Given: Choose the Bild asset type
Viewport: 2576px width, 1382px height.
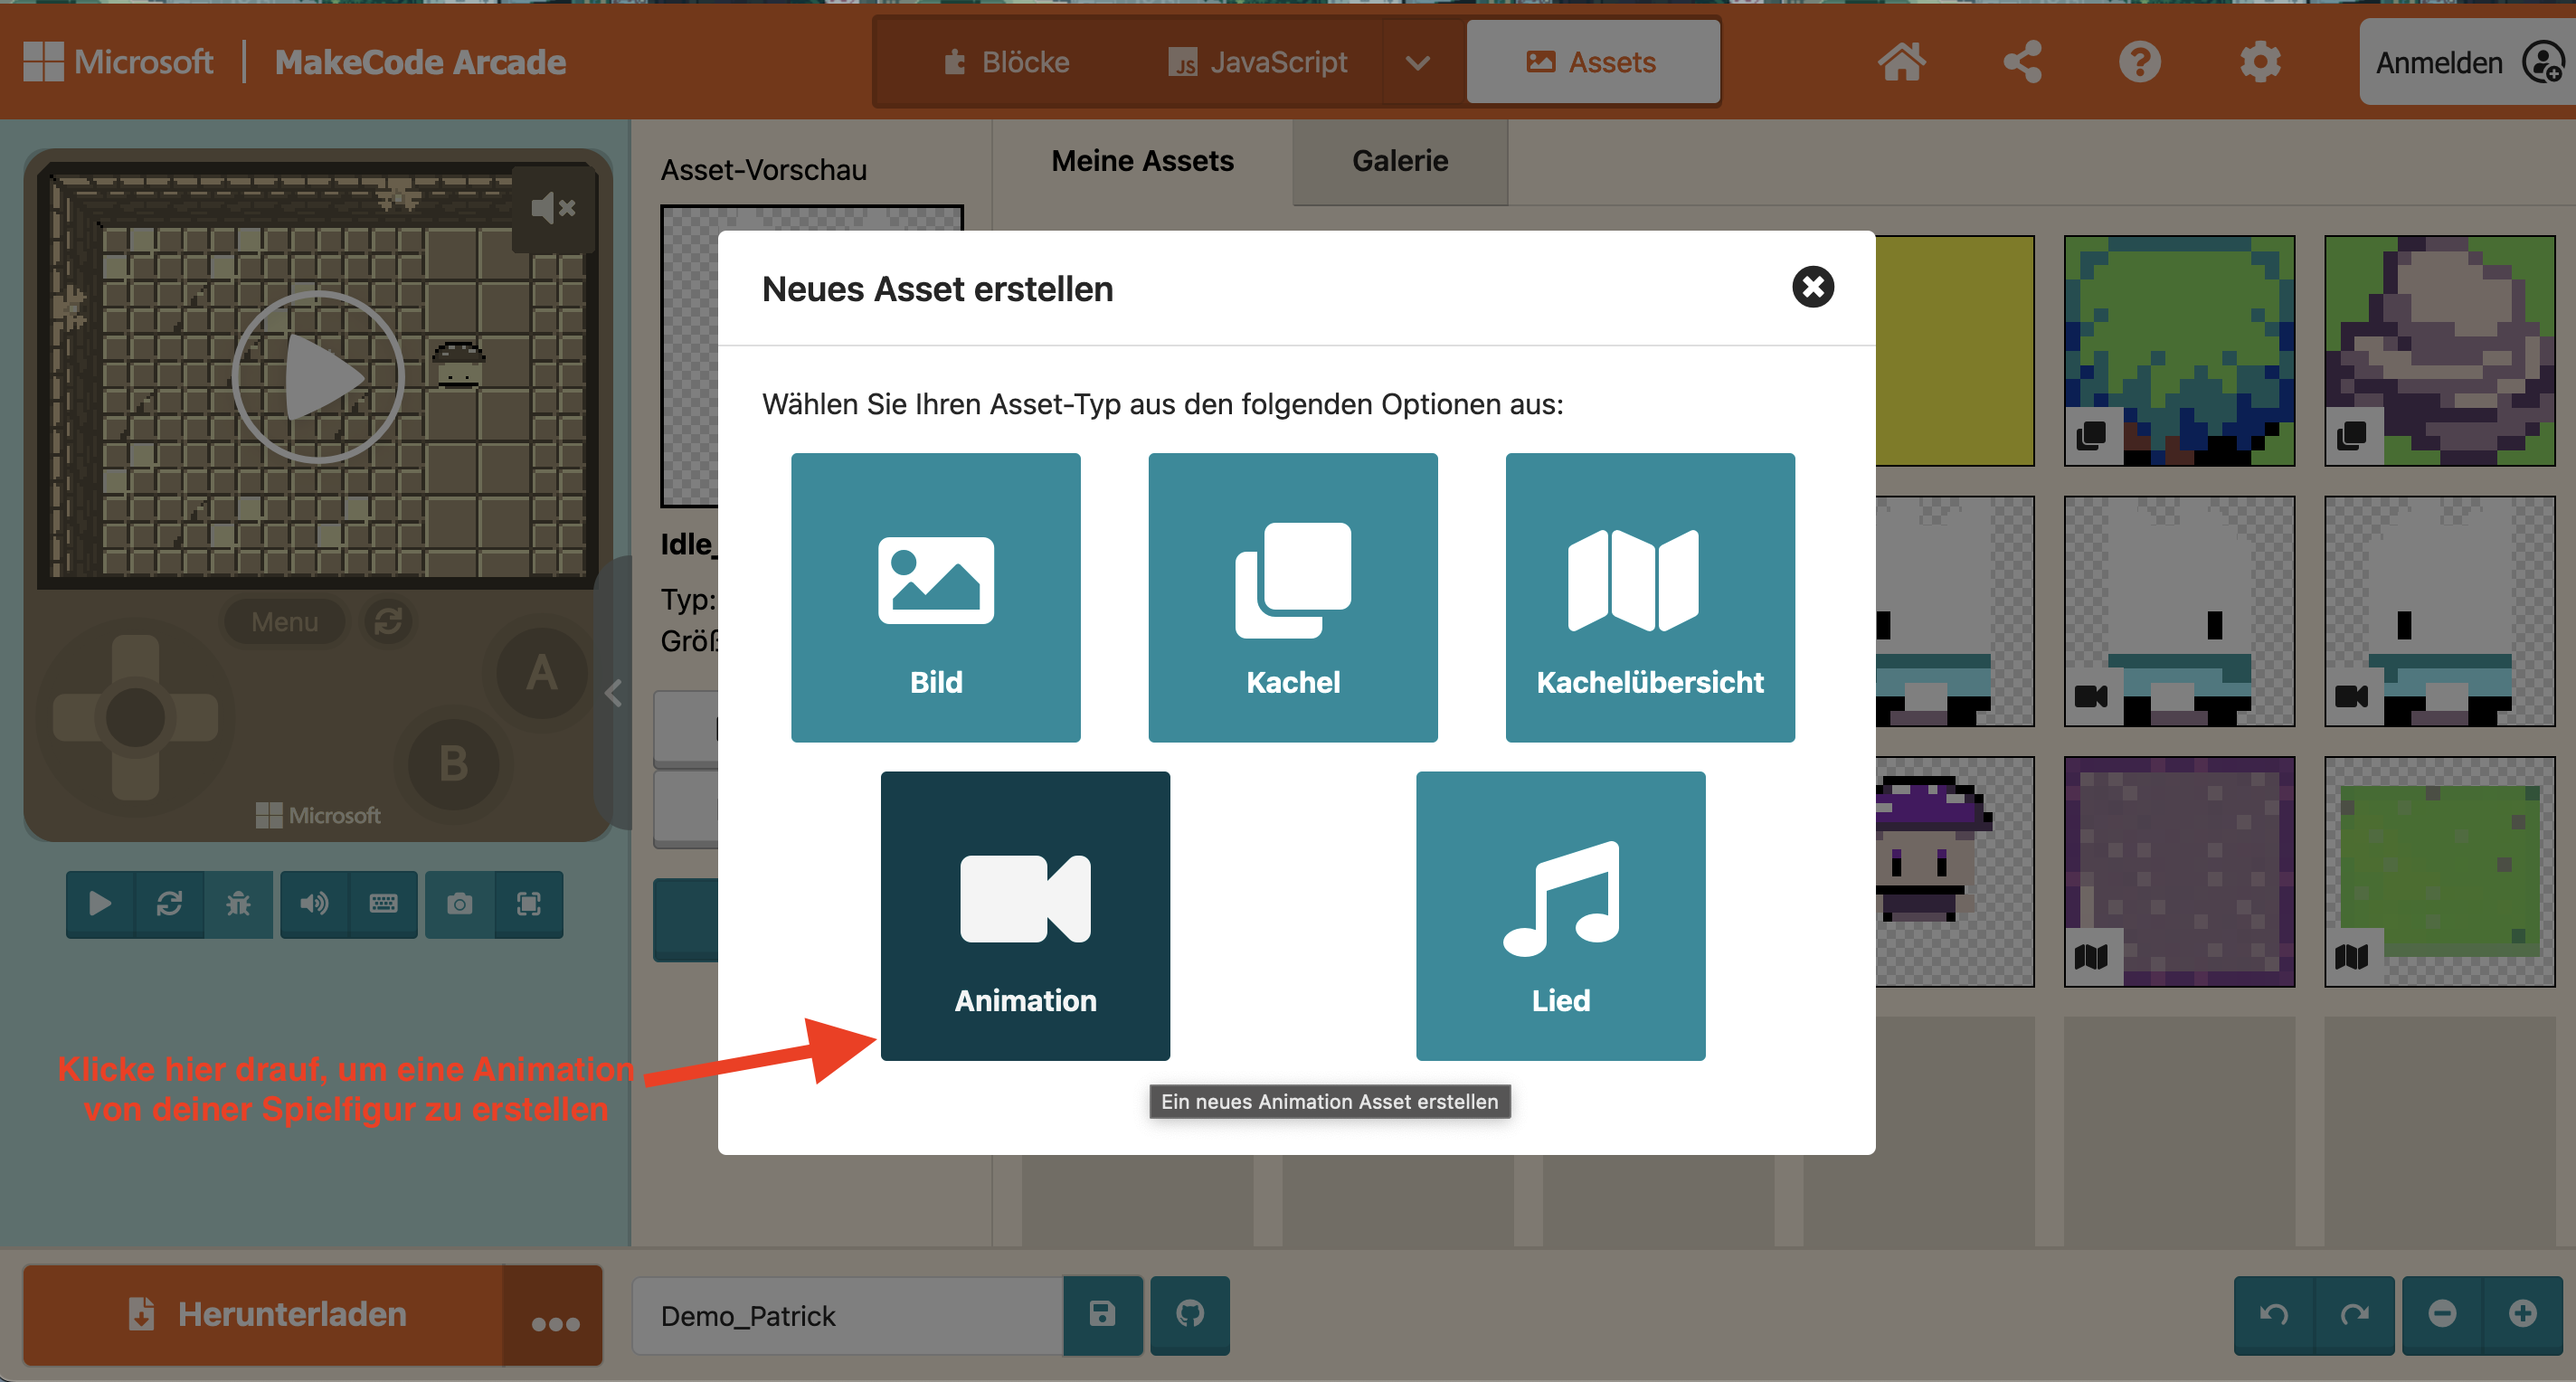Looking at the screenshot, I should (x=935, y=597).
